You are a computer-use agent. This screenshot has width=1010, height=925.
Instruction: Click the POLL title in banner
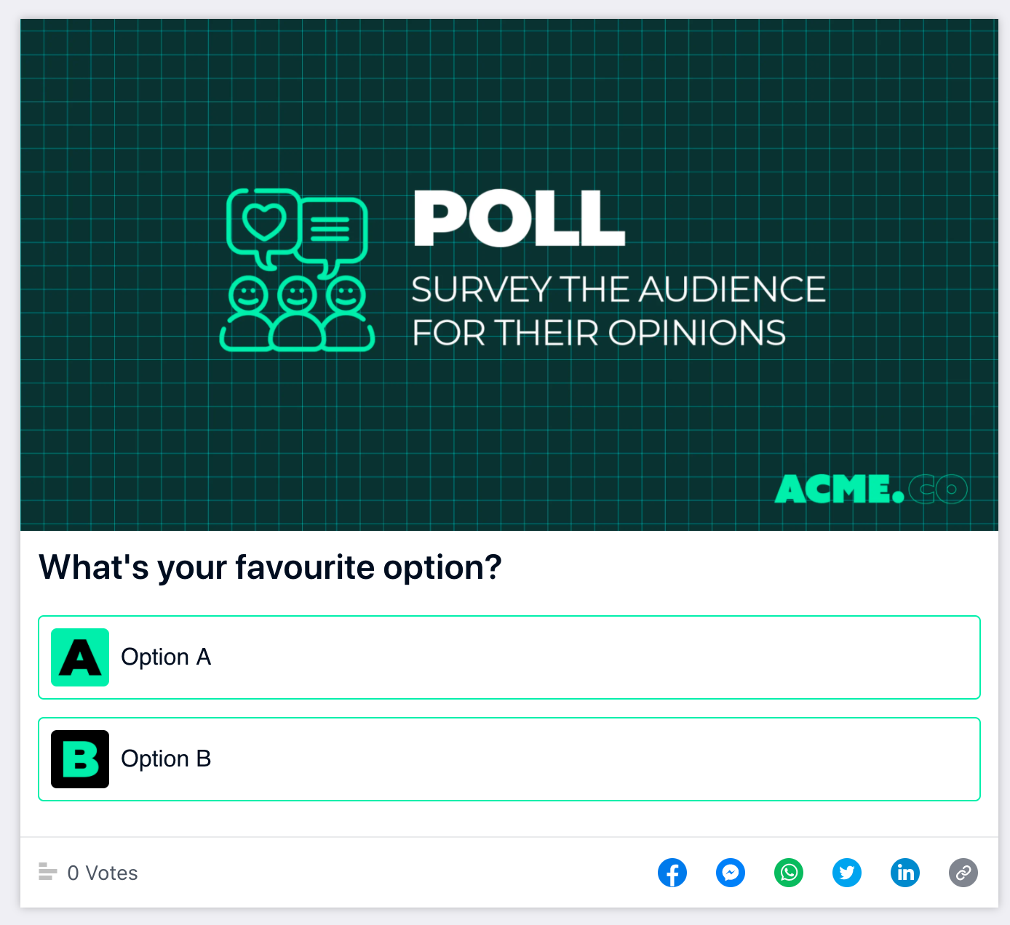coord(520,218)
